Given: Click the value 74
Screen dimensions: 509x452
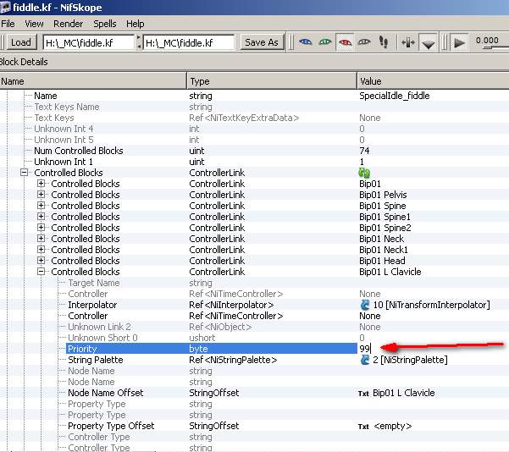Looking at the screenshot, I should (364, 151).
